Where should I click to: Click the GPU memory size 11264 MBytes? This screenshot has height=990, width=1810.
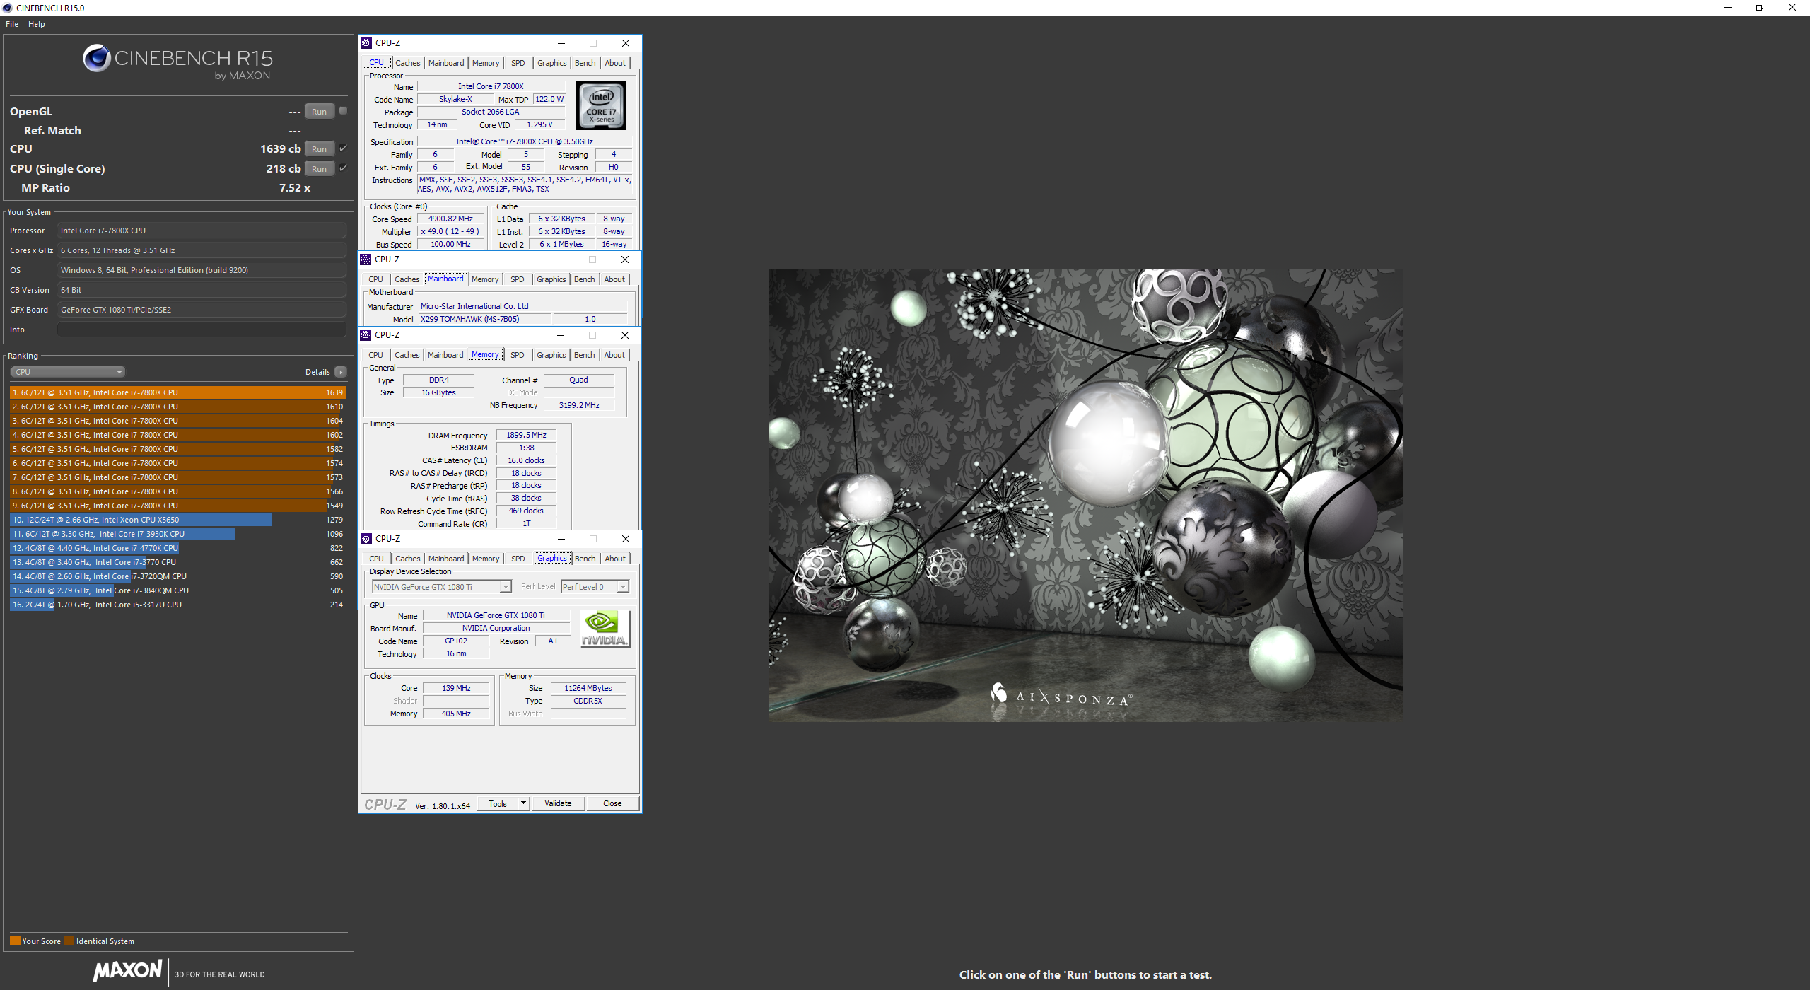click(588, 688)
